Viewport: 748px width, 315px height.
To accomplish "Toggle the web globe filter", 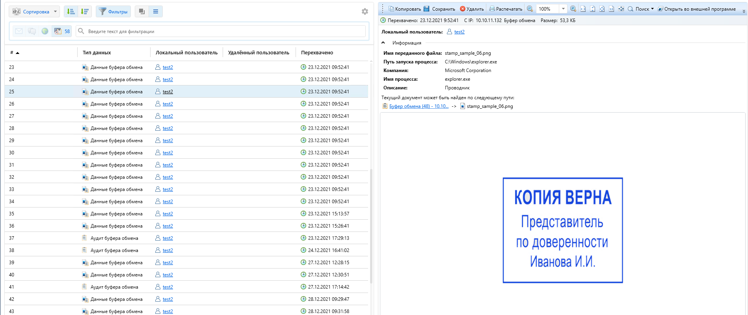I will (x=45, y=31).
